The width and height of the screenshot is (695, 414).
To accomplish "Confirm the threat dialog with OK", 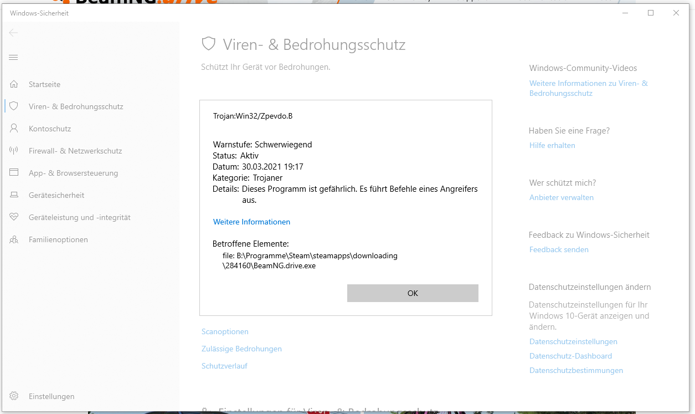I will click(413, 293).
